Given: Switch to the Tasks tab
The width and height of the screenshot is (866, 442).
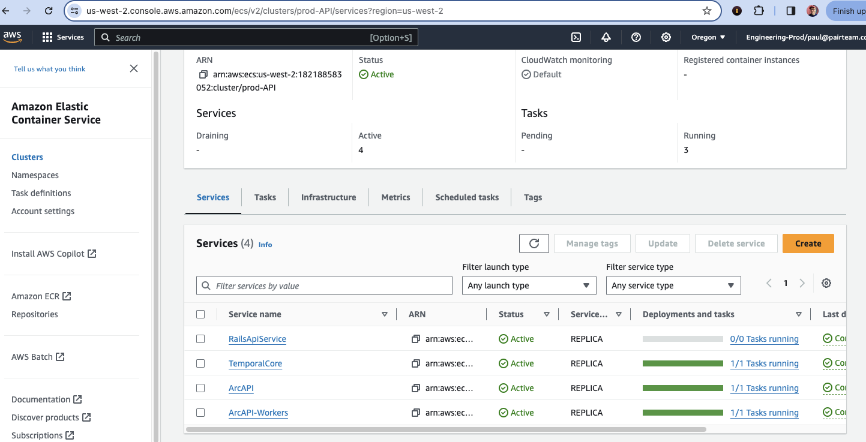Looking at the screenshot, I should [x=265, y=197].
